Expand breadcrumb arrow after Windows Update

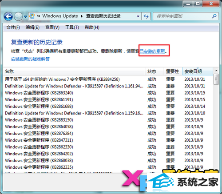click(x=82, y=16)
